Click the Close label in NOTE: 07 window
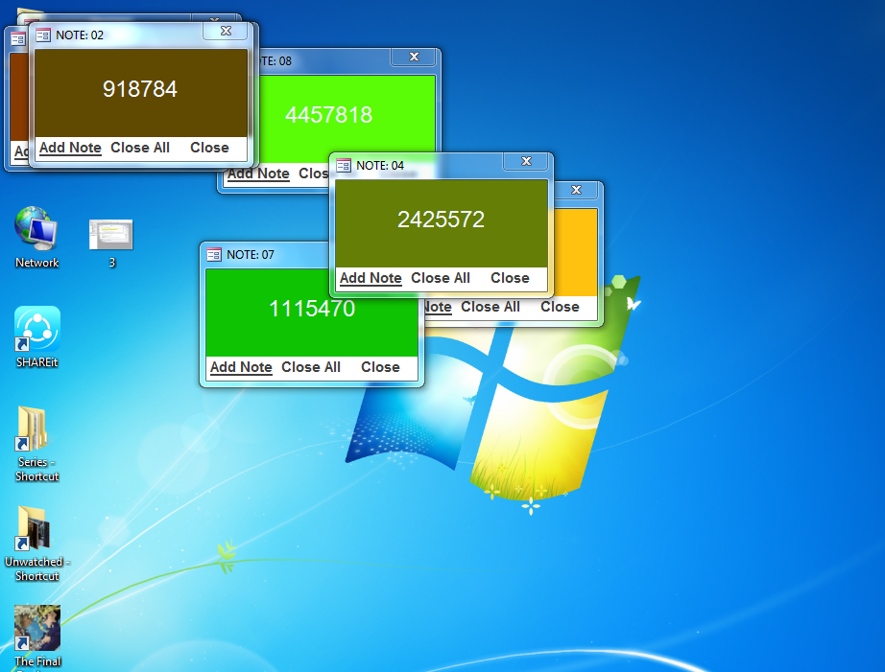This screenshot has height=672, width=885. click(380, 367)
